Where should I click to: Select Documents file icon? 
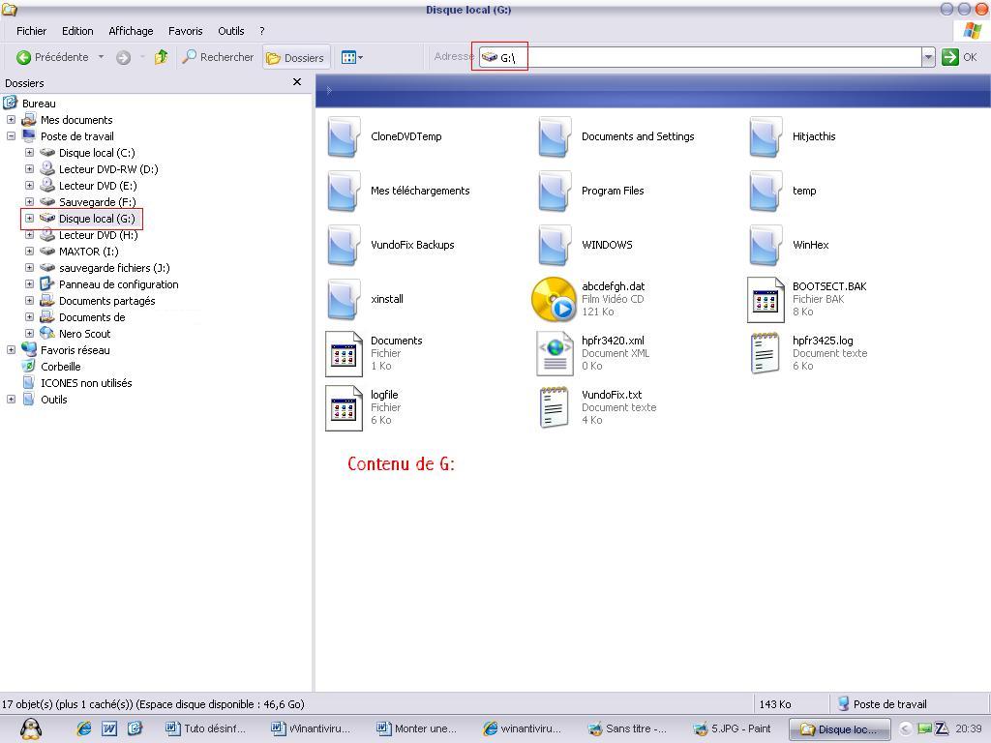344,354
